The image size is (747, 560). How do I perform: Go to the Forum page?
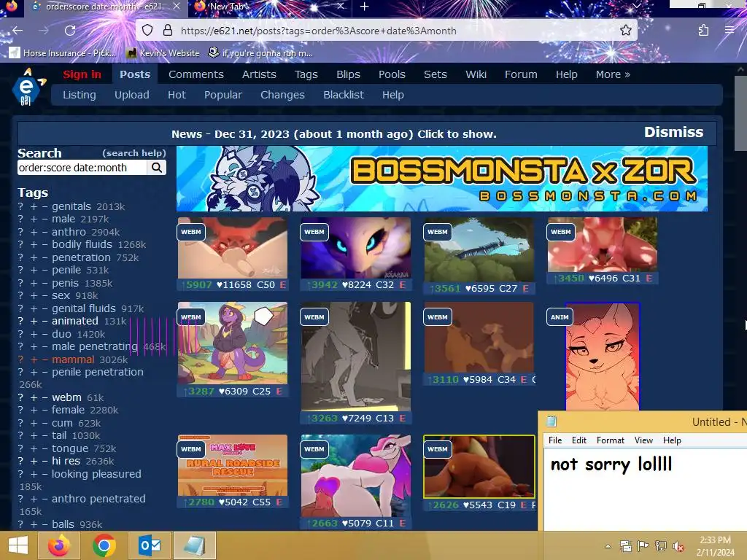tap(521, 74)
